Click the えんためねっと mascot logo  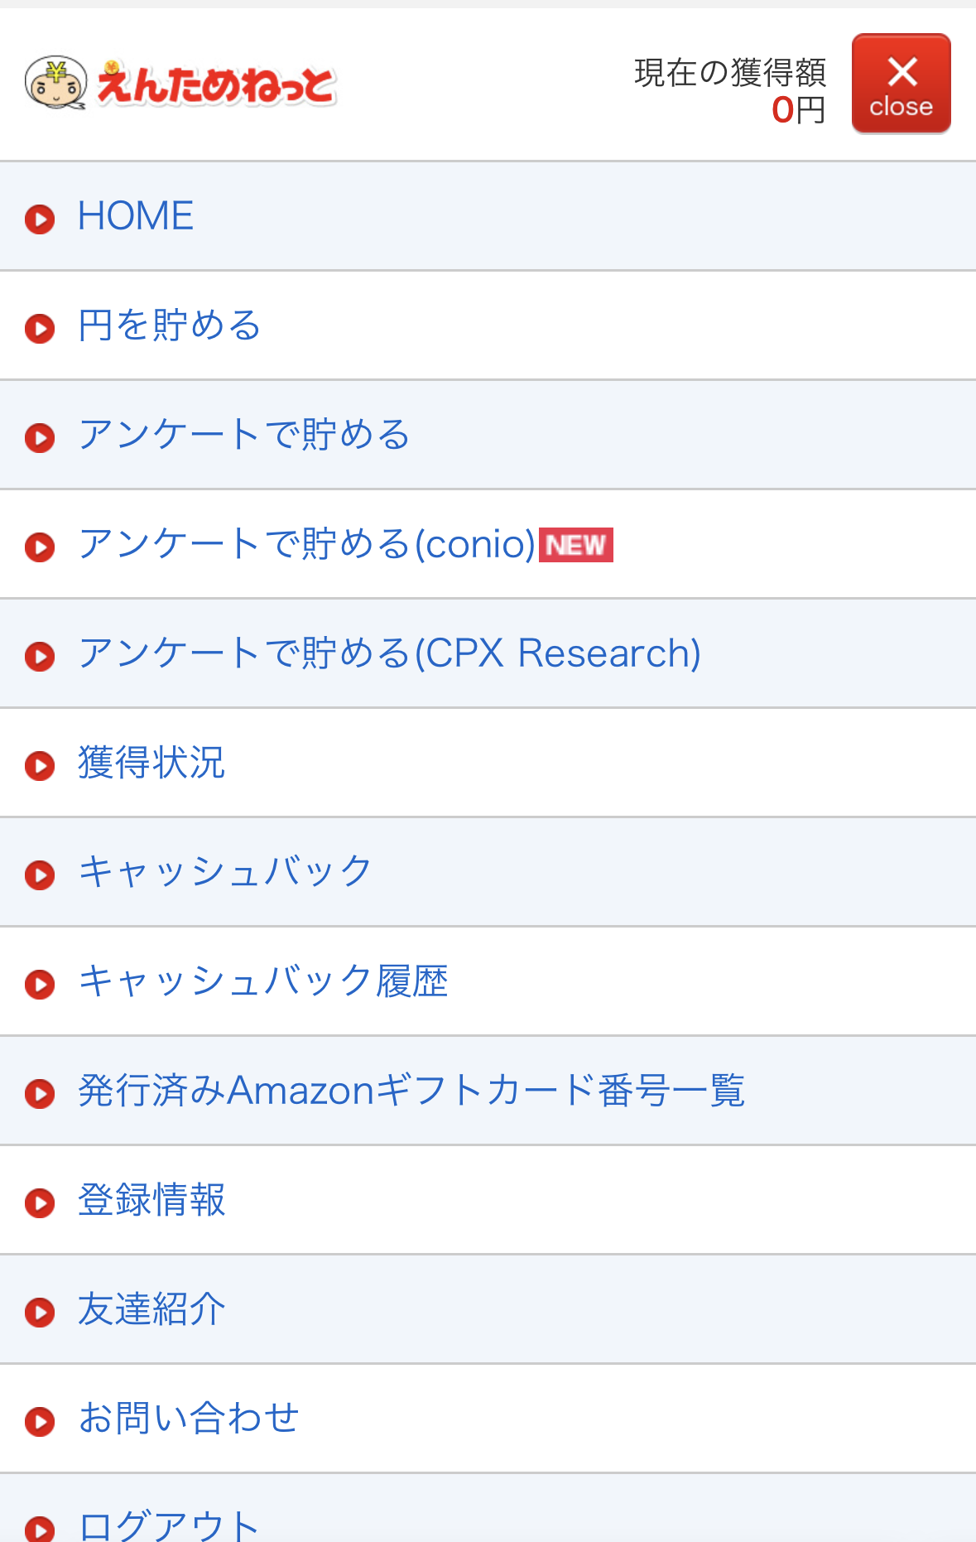(180, 84)
